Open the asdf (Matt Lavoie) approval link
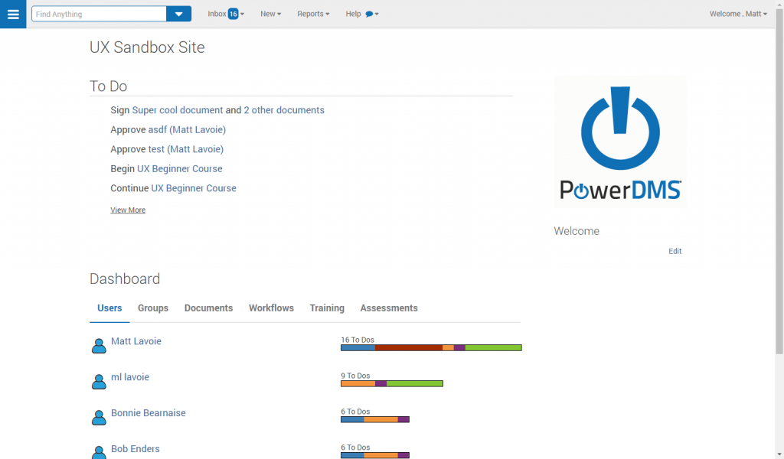 (x=187, y=130)
